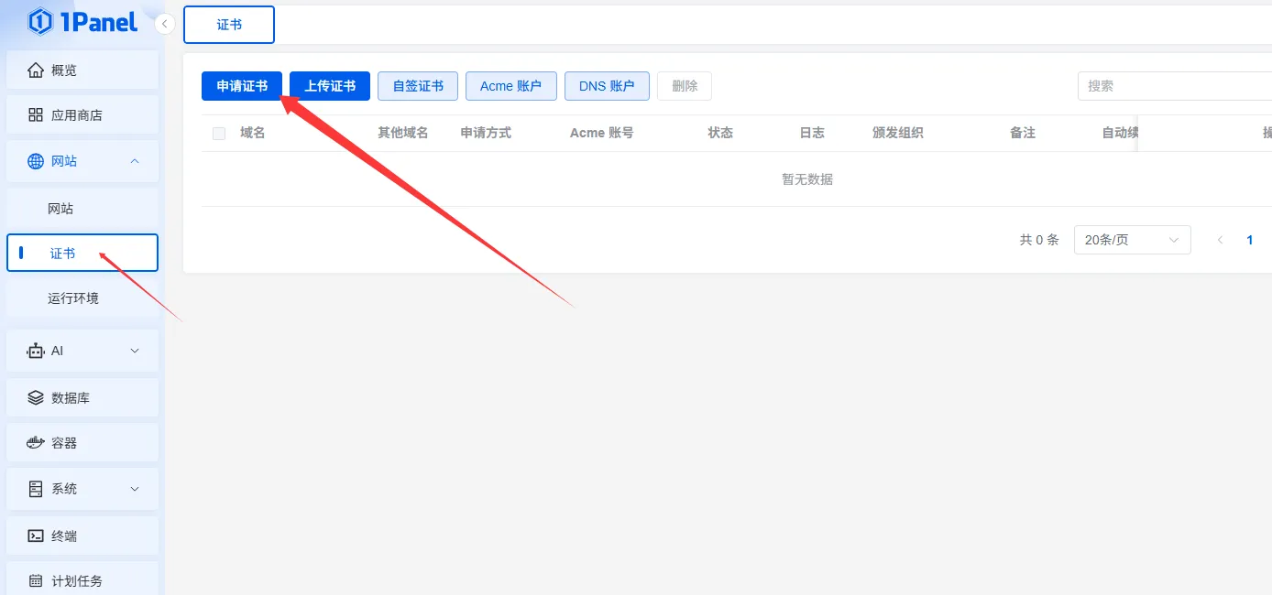The width and height of the screenshot is (1272, 595).
Task: Open the 应用商店 grid icon
Action: 36,115
